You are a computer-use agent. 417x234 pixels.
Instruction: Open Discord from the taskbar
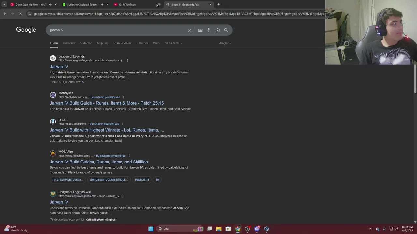[257, 229]
